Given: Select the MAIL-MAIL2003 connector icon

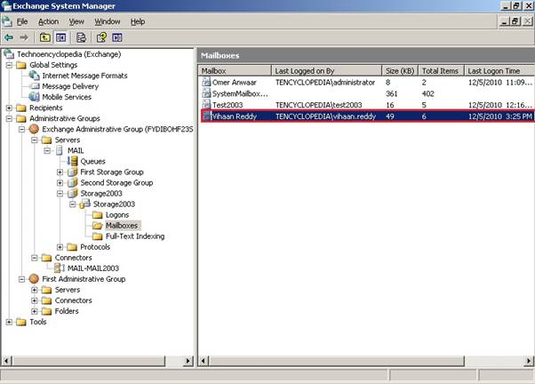Looking at the screenshot, I should tap(47, 268).
